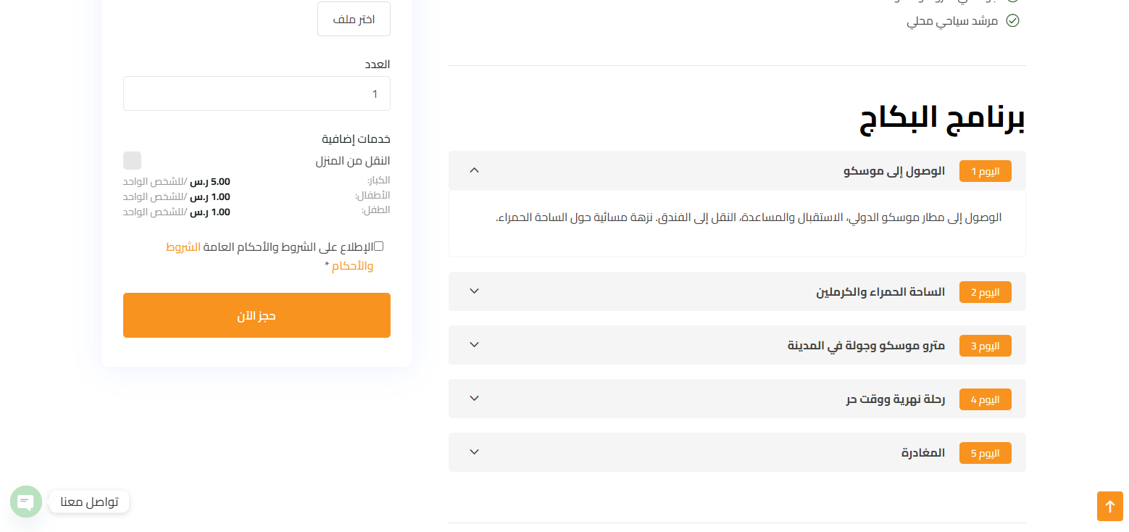Toggle the النقل من المنزل service switch

tap(132, 161)
